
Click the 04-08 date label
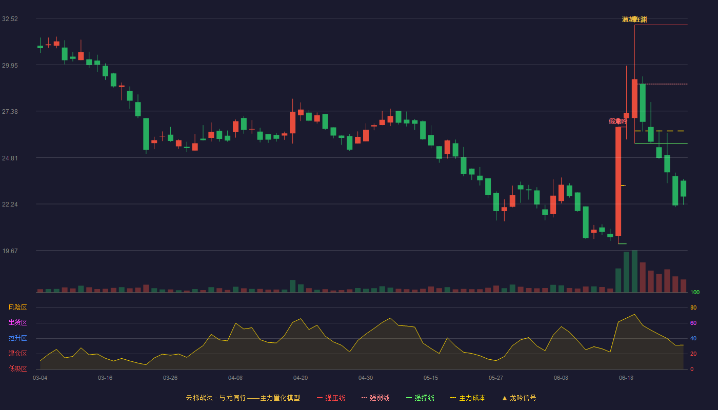coord(235,378)
